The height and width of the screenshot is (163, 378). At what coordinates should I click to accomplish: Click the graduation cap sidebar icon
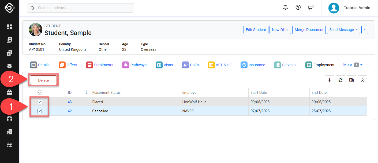[10, 66]
